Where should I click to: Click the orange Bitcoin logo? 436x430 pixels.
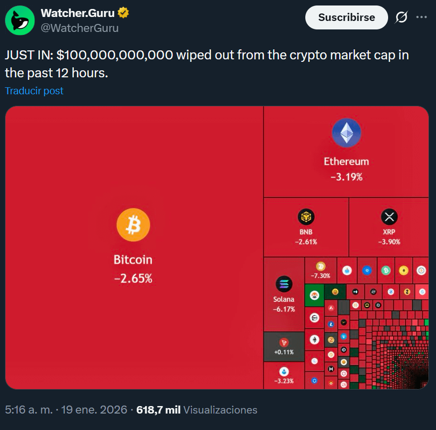coord(133,225)
